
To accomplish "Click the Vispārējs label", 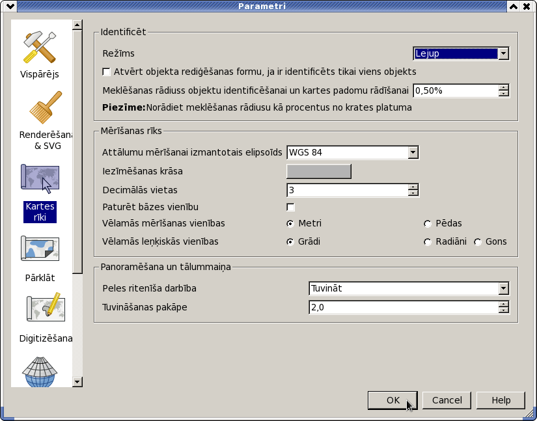I will tap(40, 74).
